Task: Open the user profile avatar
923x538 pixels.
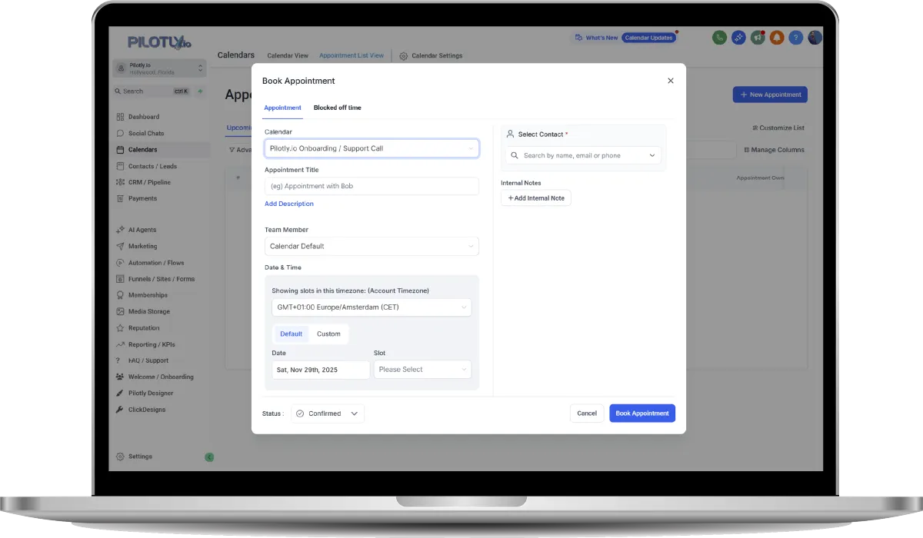Action: click(815, 38)
